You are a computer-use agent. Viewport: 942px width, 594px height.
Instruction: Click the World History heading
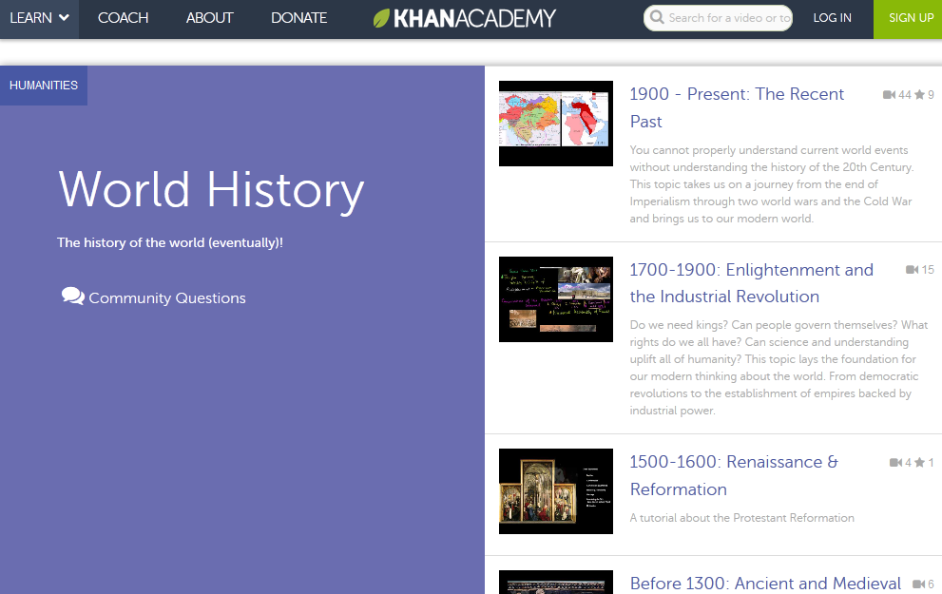(211, 190)
